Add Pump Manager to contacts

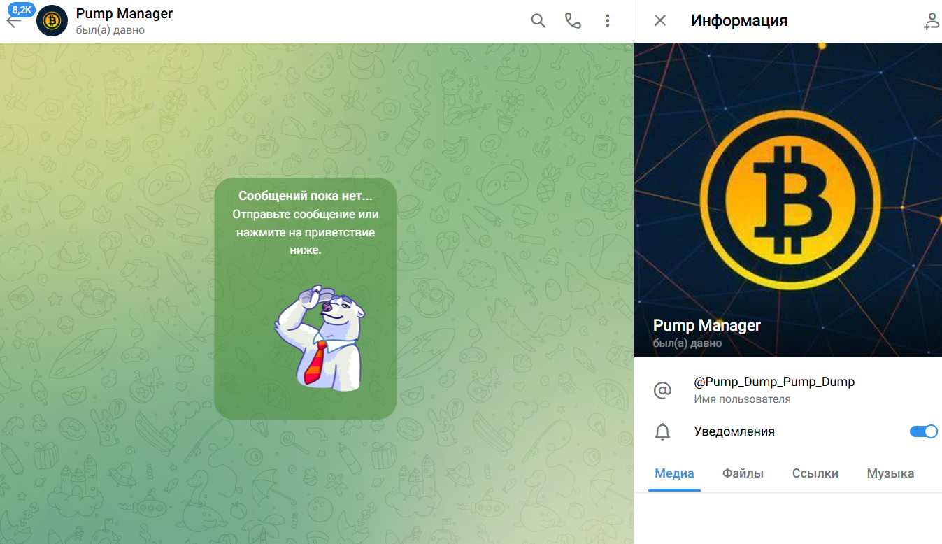click(932, 21)
